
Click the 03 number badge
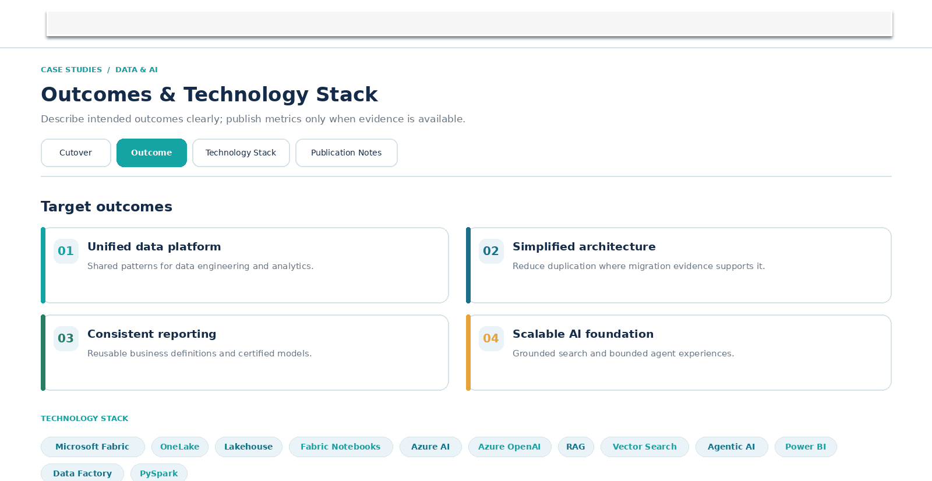point(66,338)
